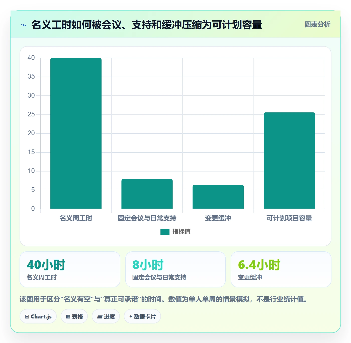Click the y-axis value 25
Screen dimensions: 351x343
31,114
